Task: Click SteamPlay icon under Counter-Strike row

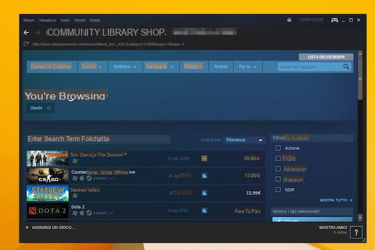Action: pos(89,178)
